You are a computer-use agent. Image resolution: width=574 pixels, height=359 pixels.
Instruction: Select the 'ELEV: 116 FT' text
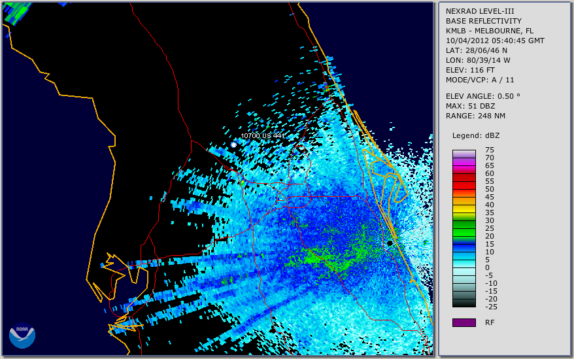point(470,70)
